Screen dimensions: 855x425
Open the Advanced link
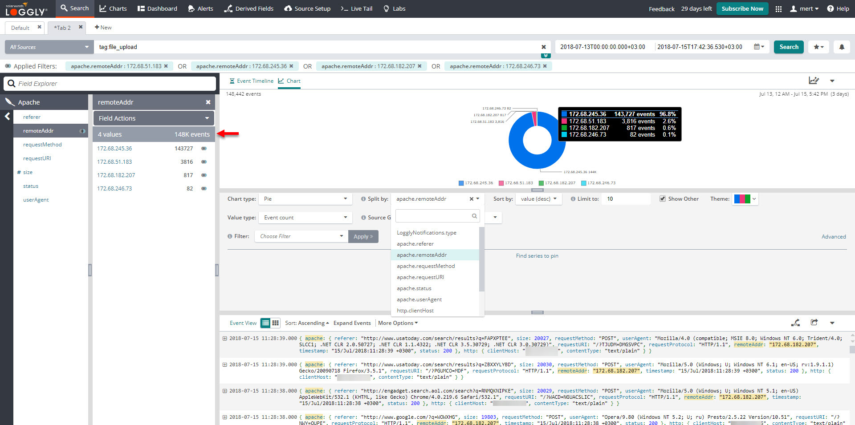coord(834,237)
